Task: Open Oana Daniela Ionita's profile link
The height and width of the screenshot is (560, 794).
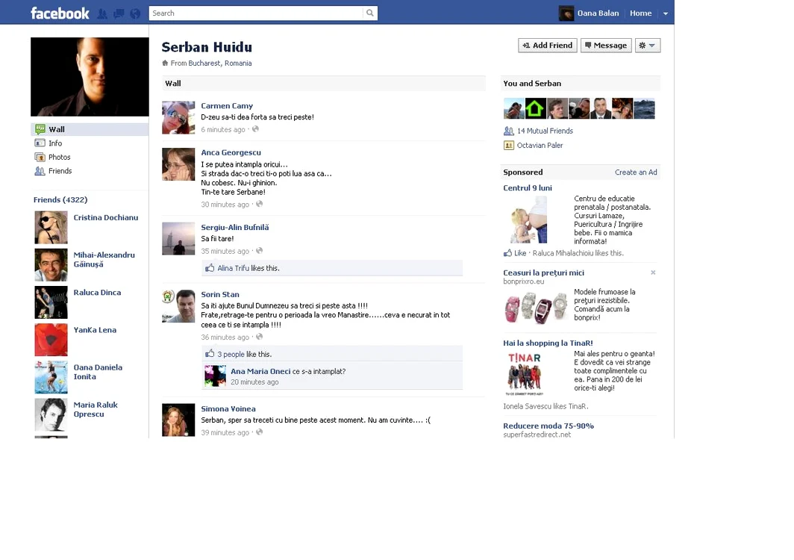Action: pos(98,372)
